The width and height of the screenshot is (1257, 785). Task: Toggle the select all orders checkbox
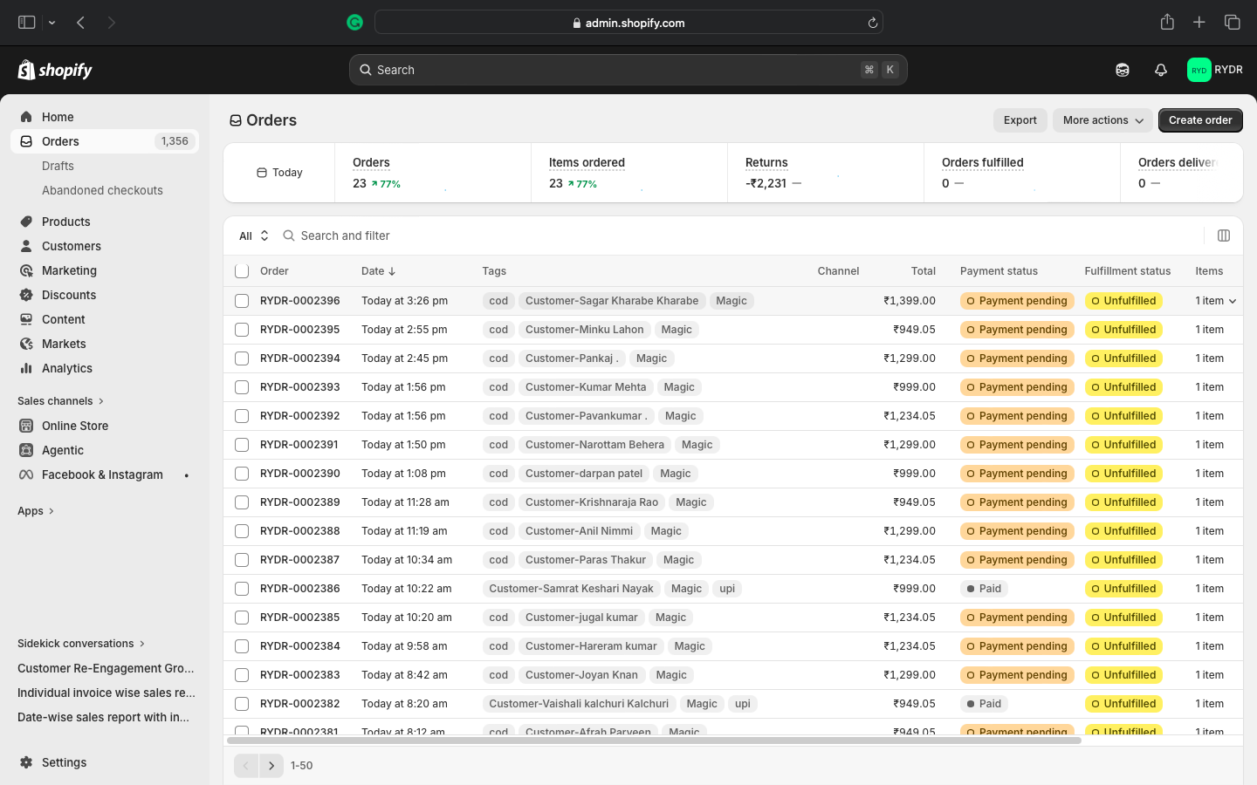tap(242, 271)
